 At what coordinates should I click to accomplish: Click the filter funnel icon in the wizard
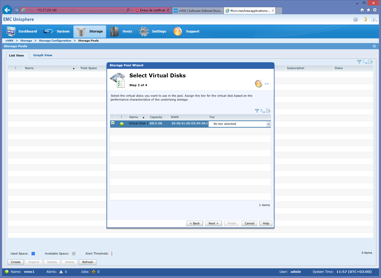point(257,111)
